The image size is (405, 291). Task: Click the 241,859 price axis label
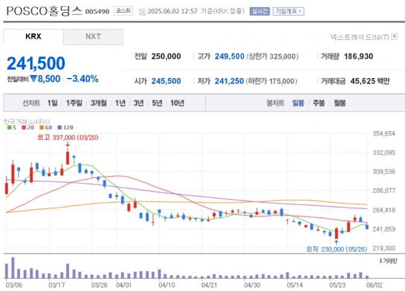pos(384,229)
